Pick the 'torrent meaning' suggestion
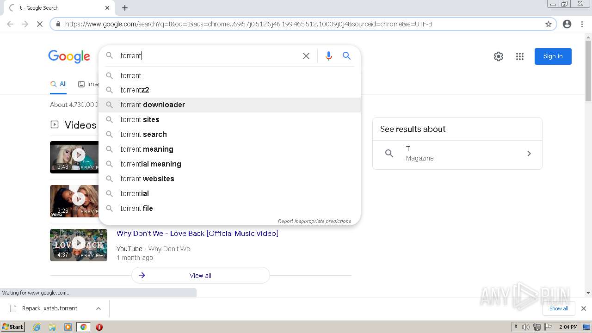 [229, 149]
